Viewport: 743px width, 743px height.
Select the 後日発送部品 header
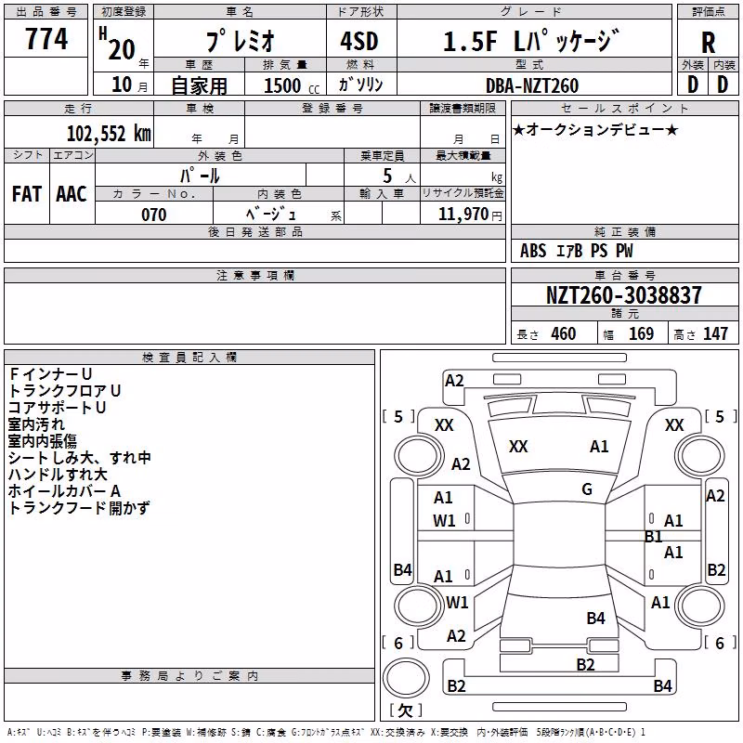[254, 231]
